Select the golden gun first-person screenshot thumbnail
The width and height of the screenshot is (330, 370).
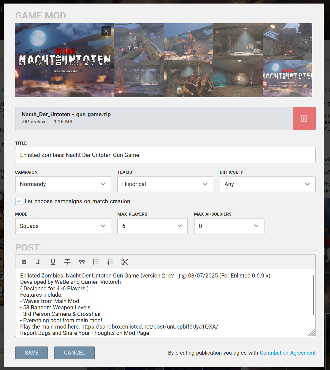[x=139, y=42]
